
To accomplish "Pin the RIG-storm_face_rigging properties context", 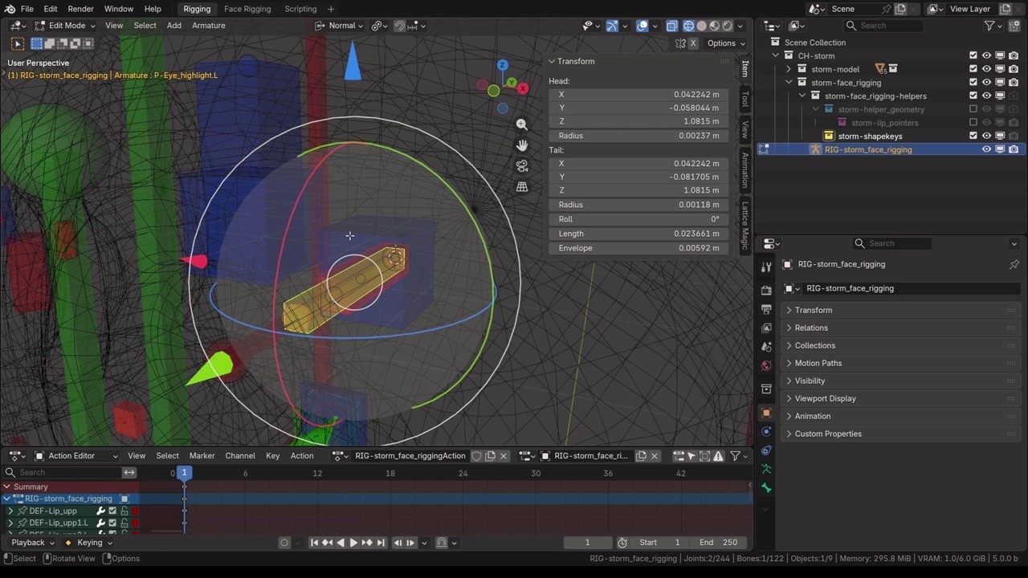I will tap(1014, 264).
